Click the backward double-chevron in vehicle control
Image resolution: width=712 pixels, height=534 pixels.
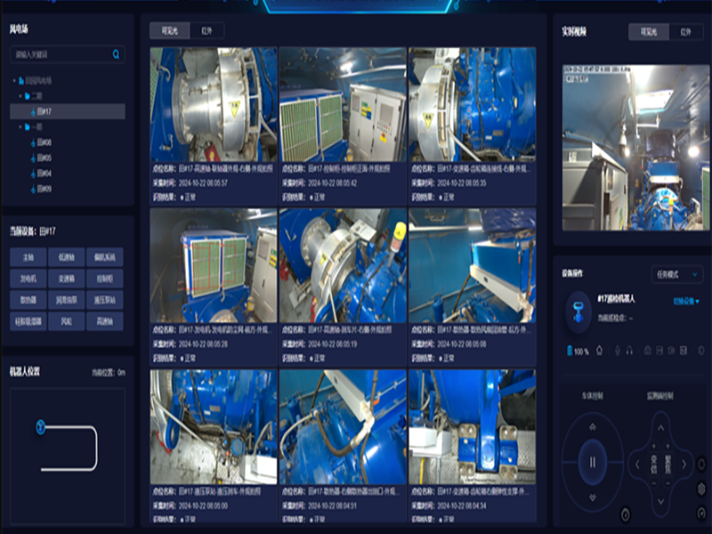coord(593,498)
